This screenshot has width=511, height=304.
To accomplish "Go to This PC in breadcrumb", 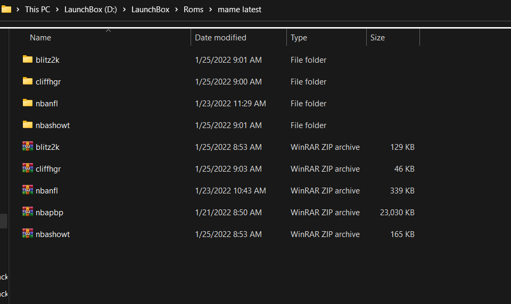I will point(37,10).
